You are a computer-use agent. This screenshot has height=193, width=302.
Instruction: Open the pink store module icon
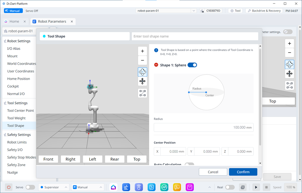190,187
